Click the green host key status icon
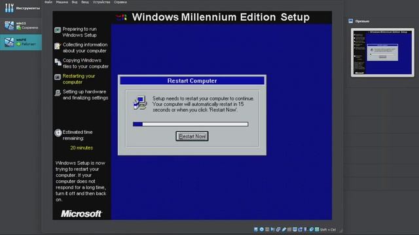The width and height of the screenshot is (419, 235). pos(317,229)
